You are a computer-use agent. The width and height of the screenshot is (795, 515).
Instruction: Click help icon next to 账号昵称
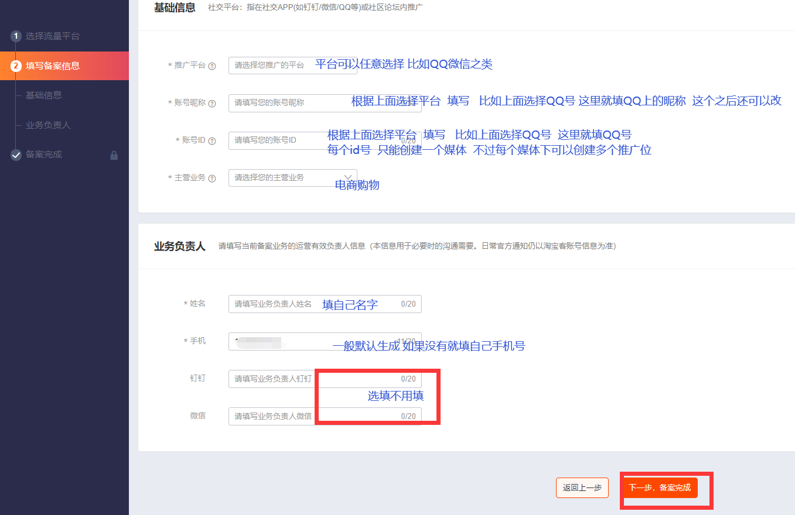click(212, 104)
